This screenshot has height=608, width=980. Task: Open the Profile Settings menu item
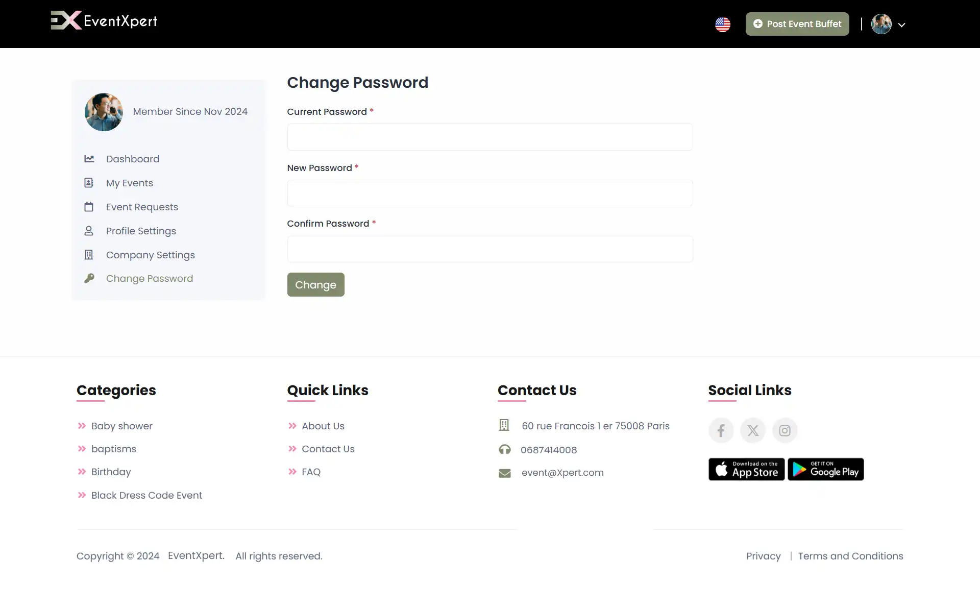pyautogui.click(x=140, y=231)
